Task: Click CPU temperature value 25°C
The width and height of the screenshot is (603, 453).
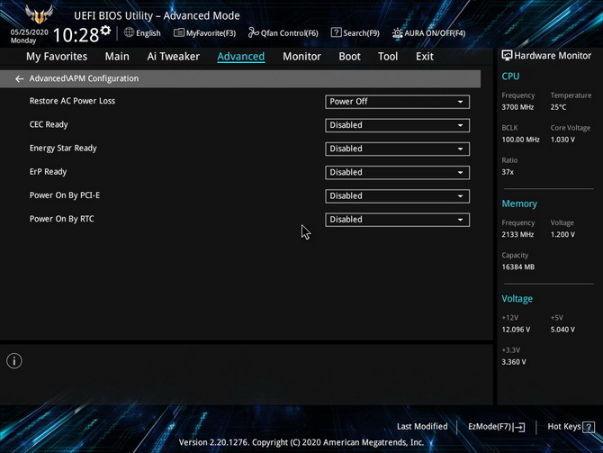Action: (558, 107)
